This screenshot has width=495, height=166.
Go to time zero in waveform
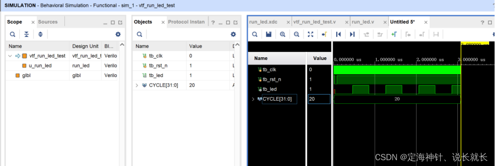[338, 34]
